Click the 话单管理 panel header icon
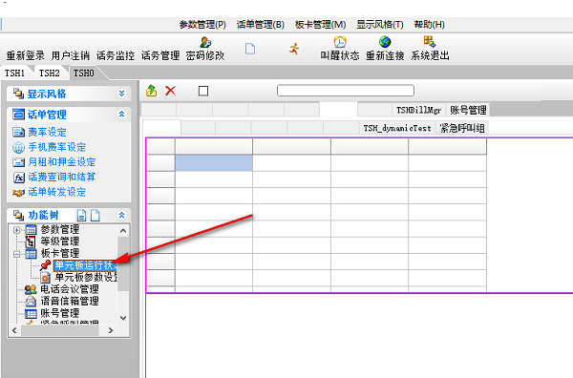This screenshot has width=573, height=378. coord(19,115)
